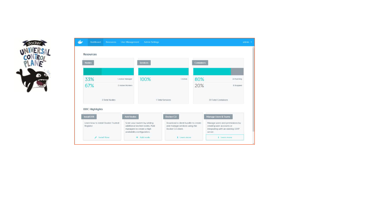Click the Containers resource label
Viewport: 386px width, 217px height.
click(200, 63)
